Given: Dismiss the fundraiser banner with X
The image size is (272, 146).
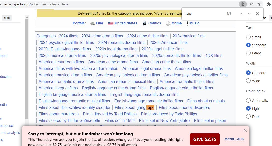Looking at the screenshot, I should (x=245, y=130).
